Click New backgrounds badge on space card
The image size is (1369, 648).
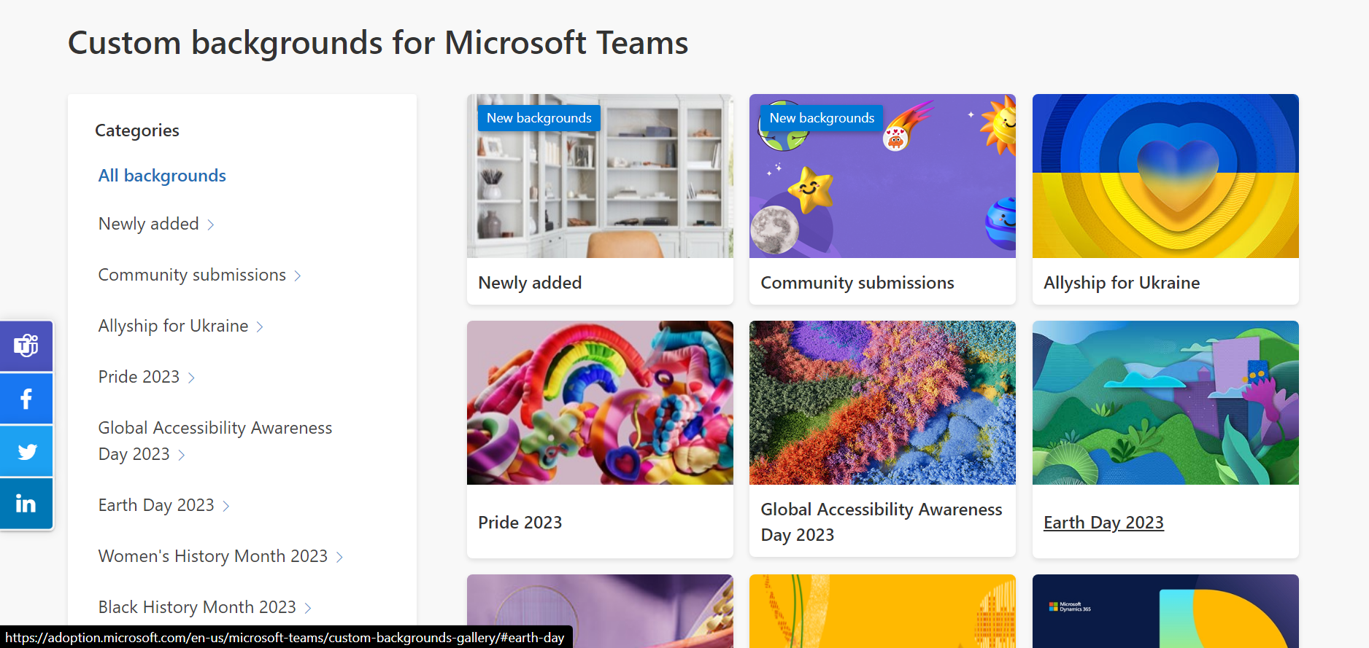click(x=822, y=118)
